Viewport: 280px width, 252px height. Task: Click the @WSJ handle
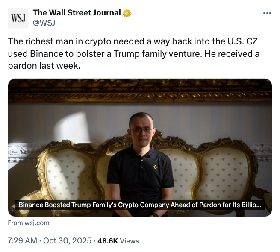(x=44, y=23)
